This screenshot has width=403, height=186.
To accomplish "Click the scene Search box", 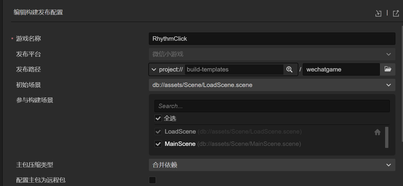I will (x=272, y=106).
